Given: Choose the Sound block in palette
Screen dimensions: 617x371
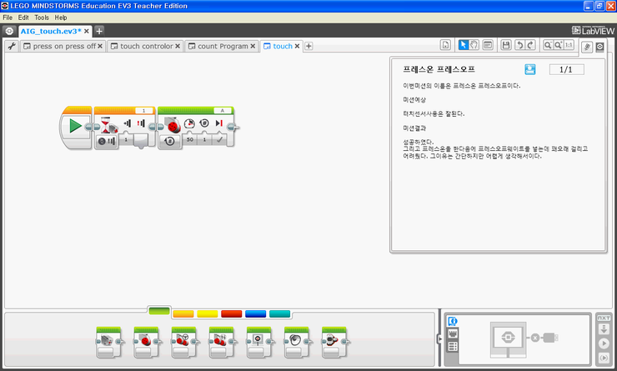Looking at the screenshot, I should pyautogui.click(x=296, y=341).
